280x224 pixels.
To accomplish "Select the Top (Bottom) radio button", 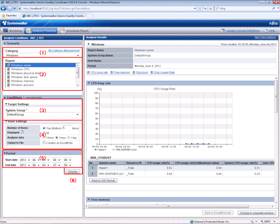I will 44,128.
